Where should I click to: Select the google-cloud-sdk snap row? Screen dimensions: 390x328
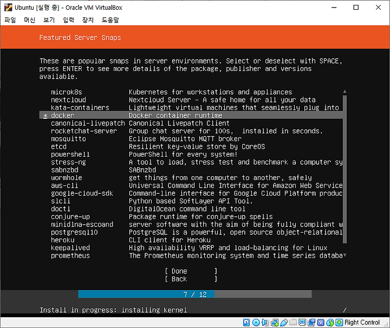(191, 194)
